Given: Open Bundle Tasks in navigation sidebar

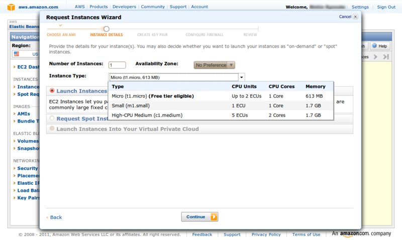Looking at the screenshot, I should [x=28, y=121].
